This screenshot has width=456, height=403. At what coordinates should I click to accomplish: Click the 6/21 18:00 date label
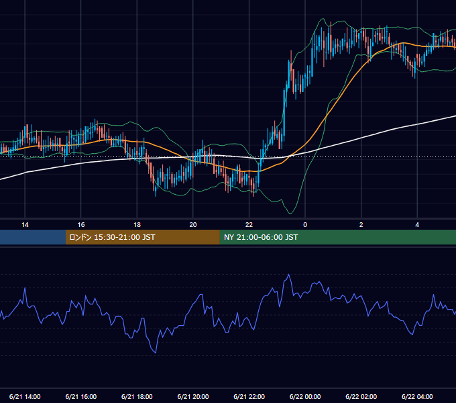pyautogui.click(x=137, y=396)
